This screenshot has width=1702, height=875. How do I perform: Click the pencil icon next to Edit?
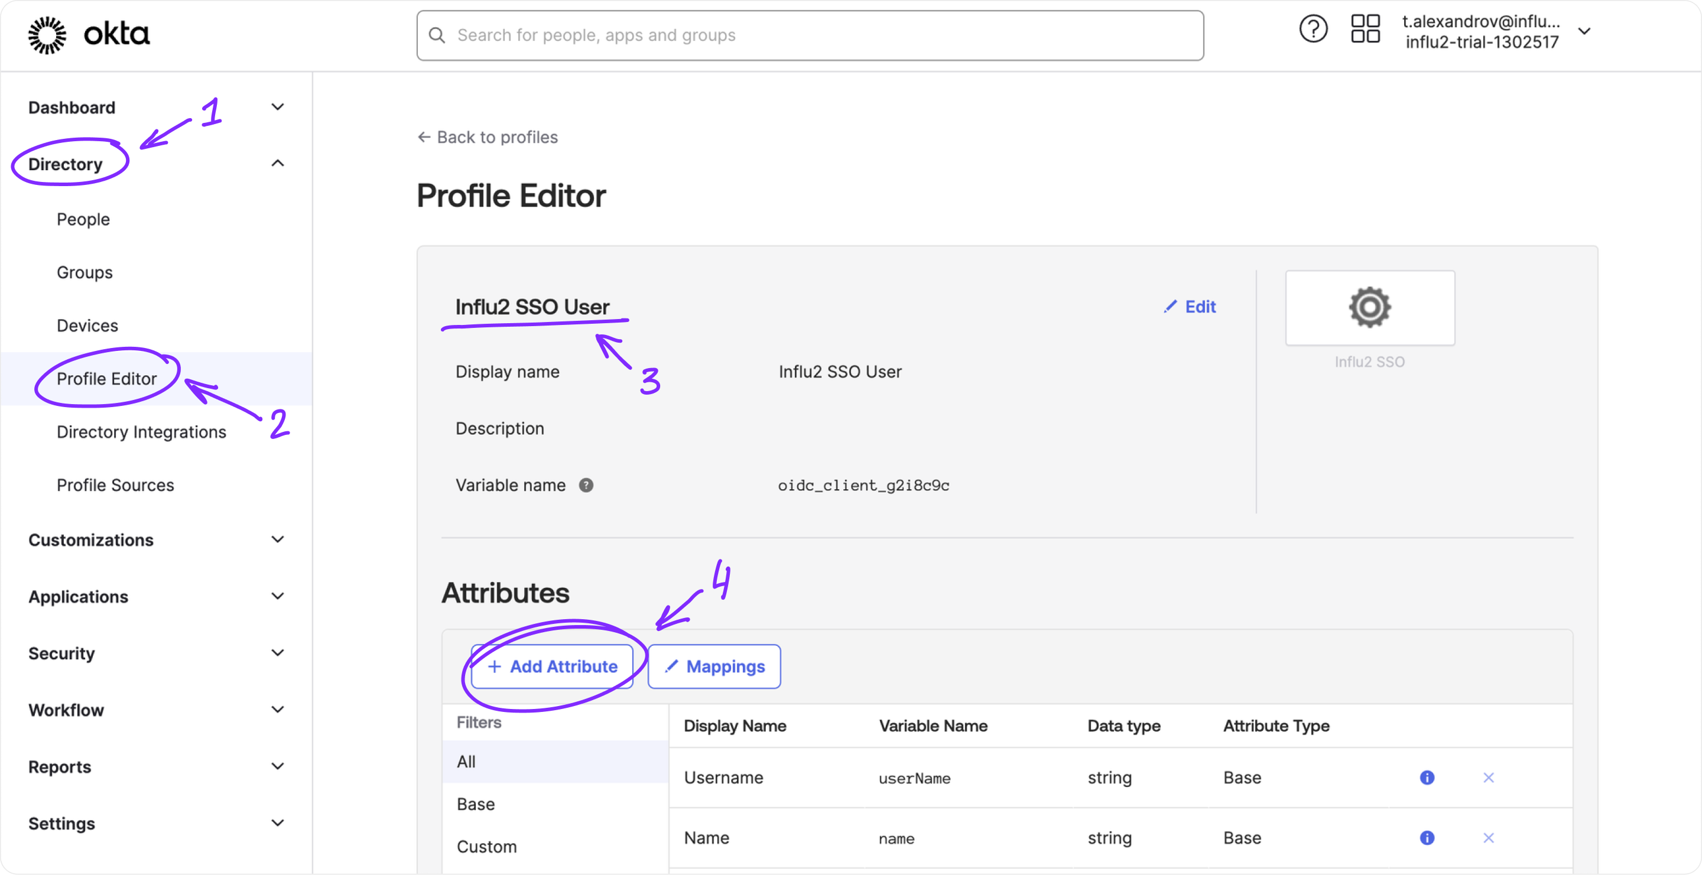point(1170,307)
